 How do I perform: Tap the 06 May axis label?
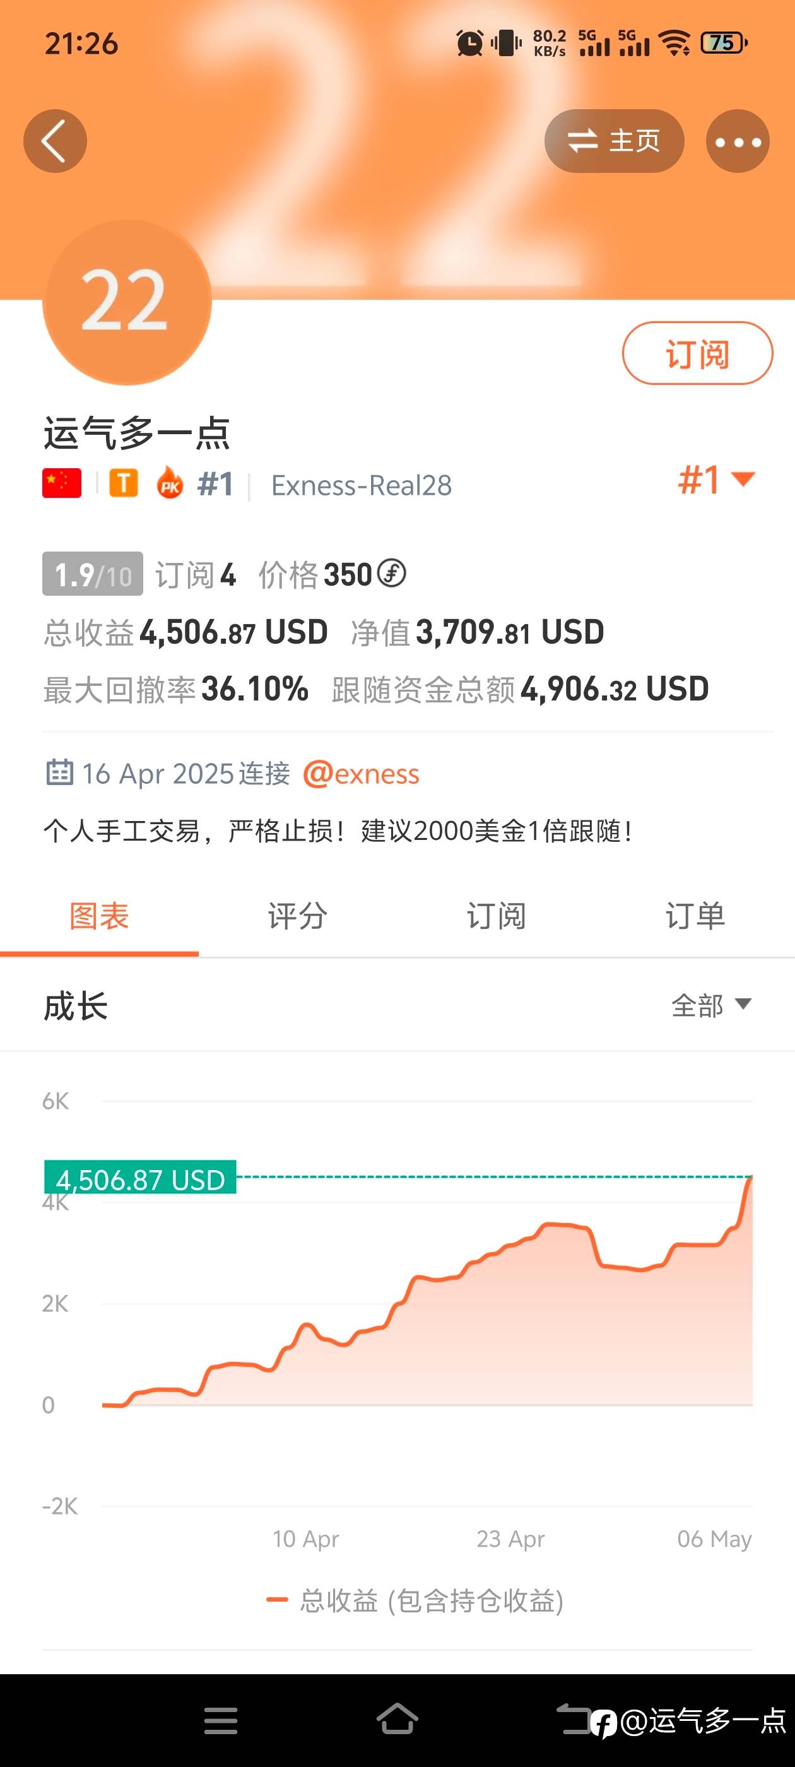(x=715, y=1539)
